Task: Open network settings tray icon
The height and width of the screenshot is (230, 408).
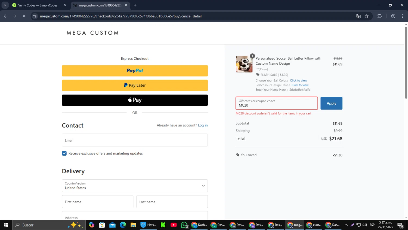Action: [x=358, y=225]
